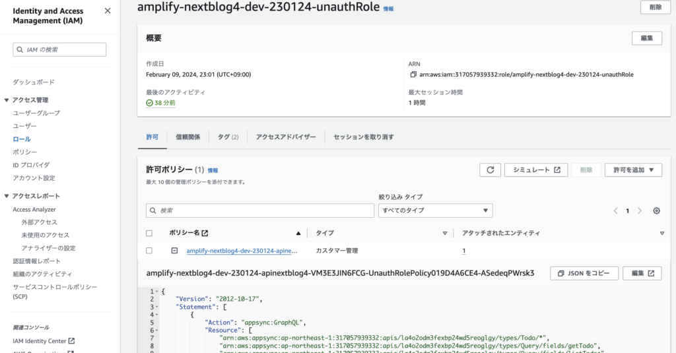Click the 削除 button for the role
The image size is (676, 353).
[x=656, y=7]
